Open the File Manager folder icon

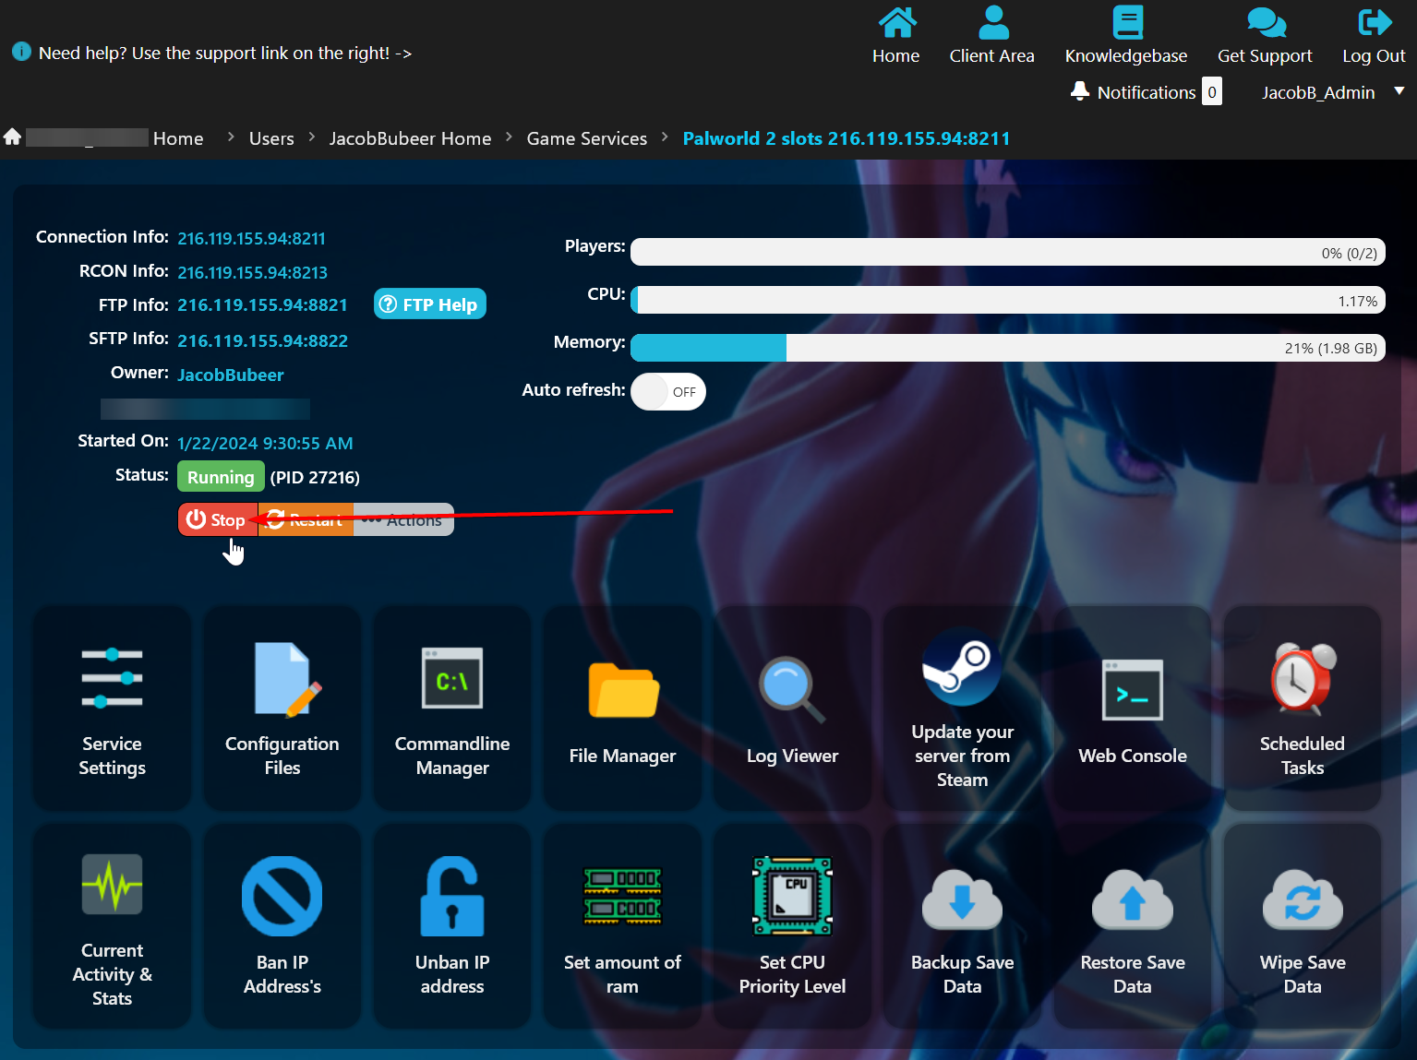coord(623,691)
